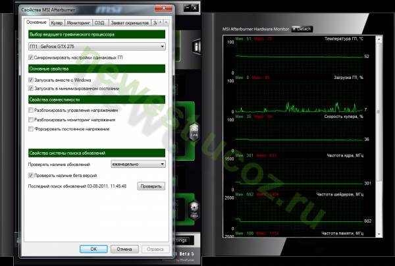Close the Свойства MSI Afterburner dialog
This screenshot has width=395, height=266.
tap(163, 9)
